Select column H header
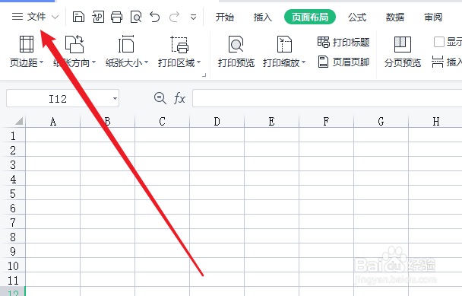 tap(435, 121)
